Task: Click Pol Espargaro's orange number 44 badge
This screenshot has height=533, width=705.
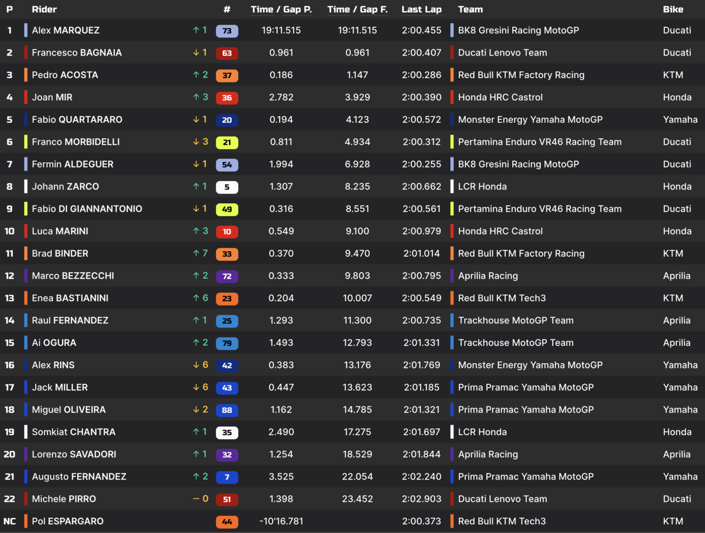Action: pyautogui.click(x=227, y=522)
